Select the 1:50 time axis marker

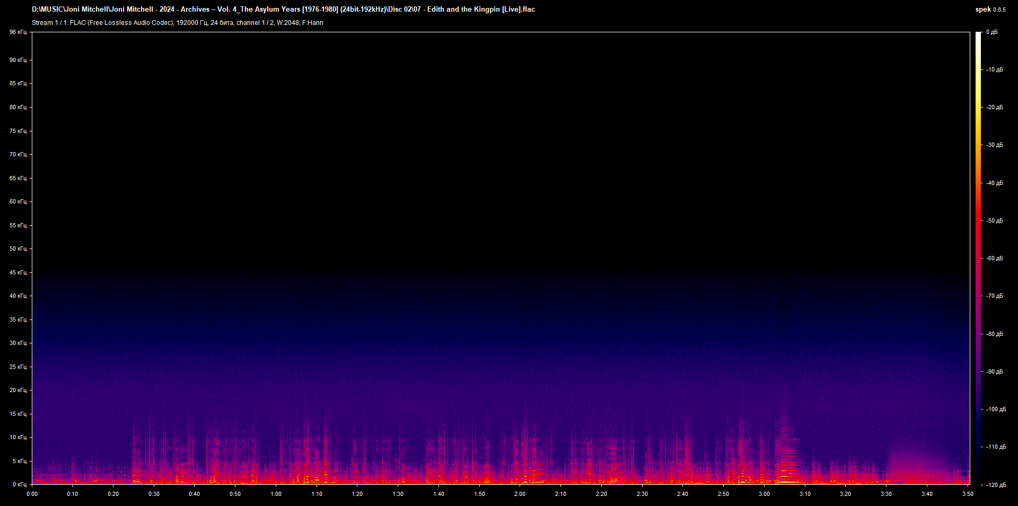tap(479, 494)
